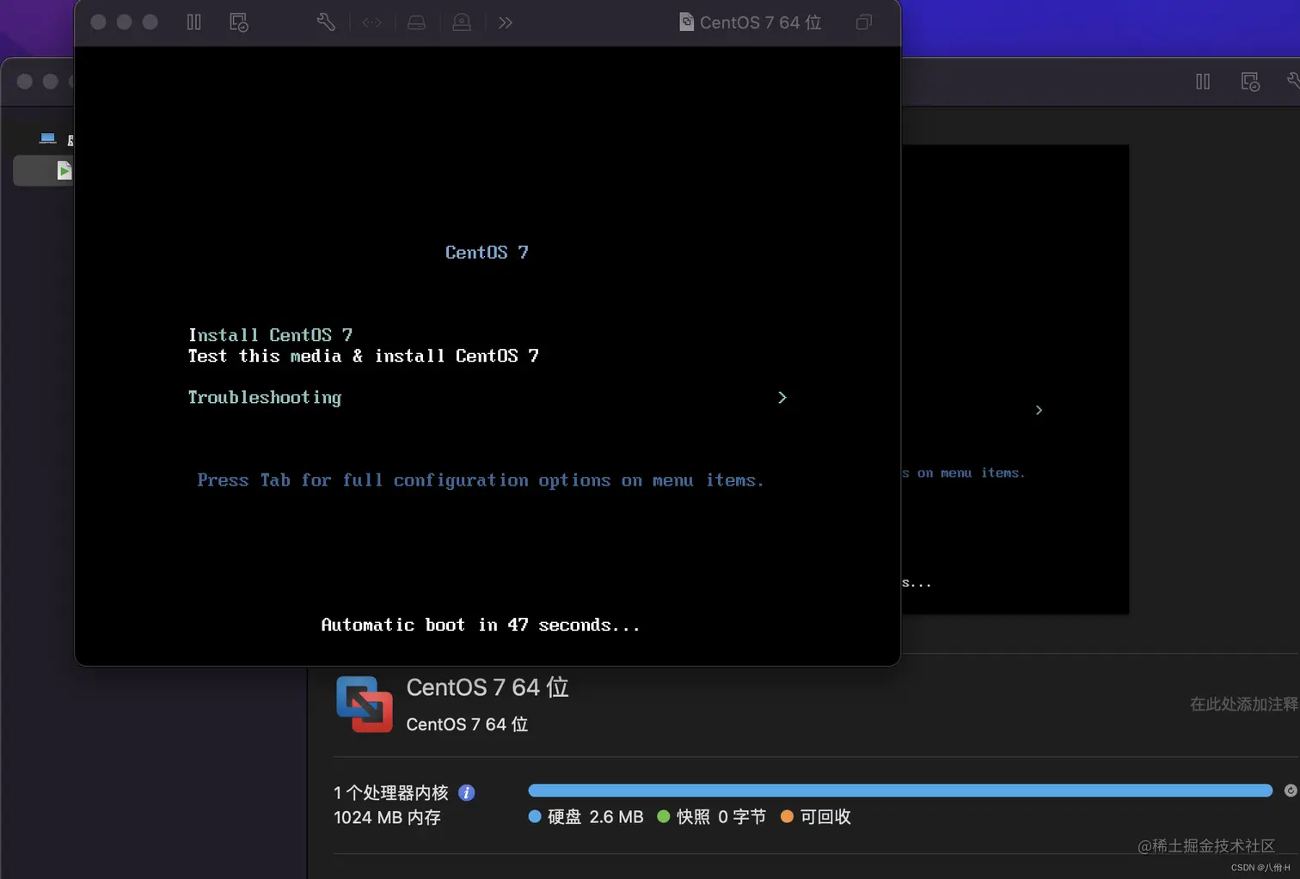1300x879 pixels.
Task: Click the blue disk usage bar
Action: coord(900,790)
